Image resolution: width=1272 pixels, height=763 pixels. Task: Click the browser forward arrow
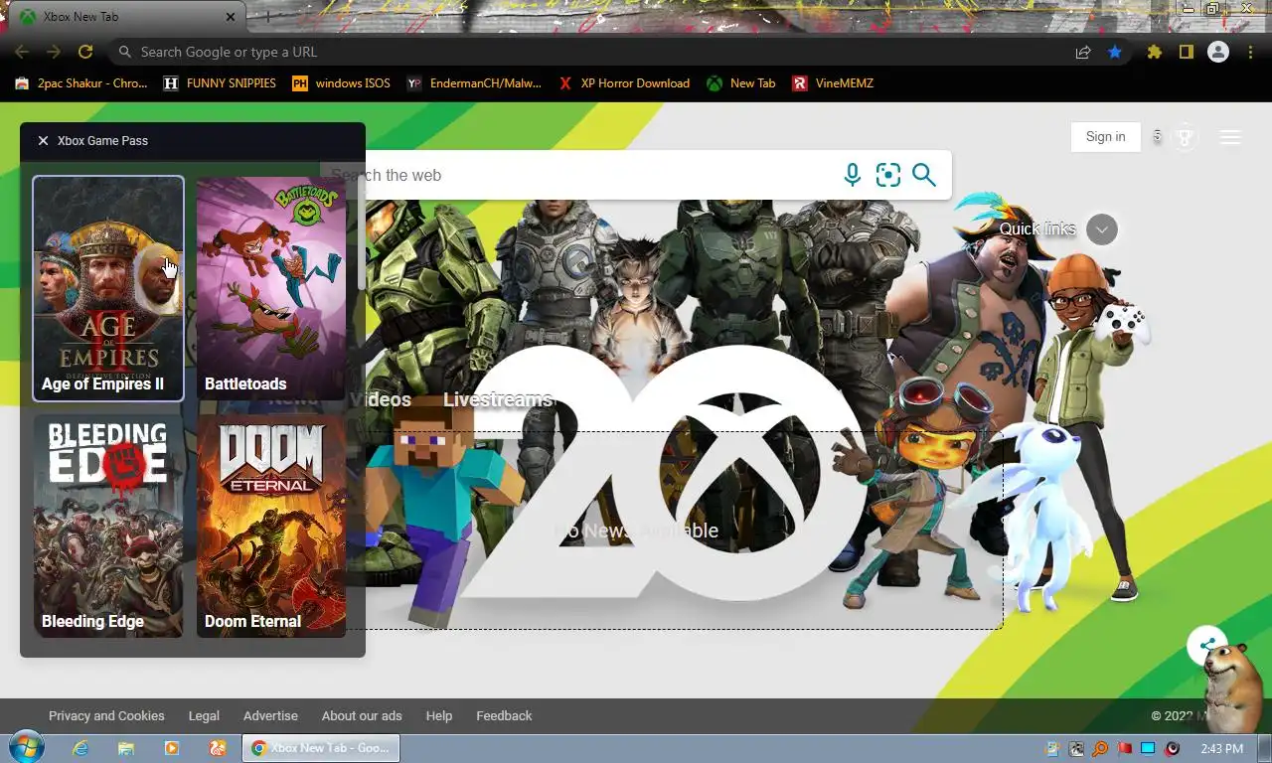click(54, 52)
